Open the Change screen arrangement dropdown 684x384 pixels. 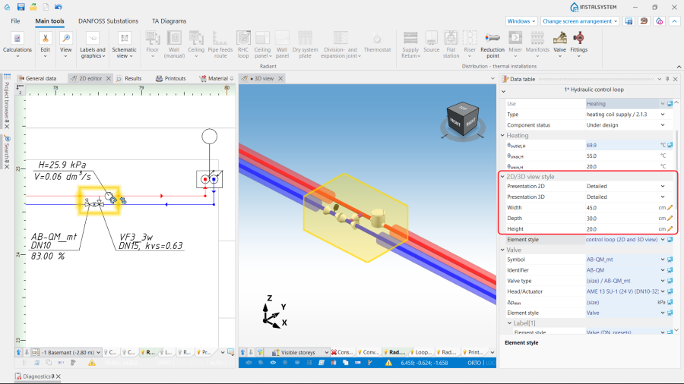(581, 21)
